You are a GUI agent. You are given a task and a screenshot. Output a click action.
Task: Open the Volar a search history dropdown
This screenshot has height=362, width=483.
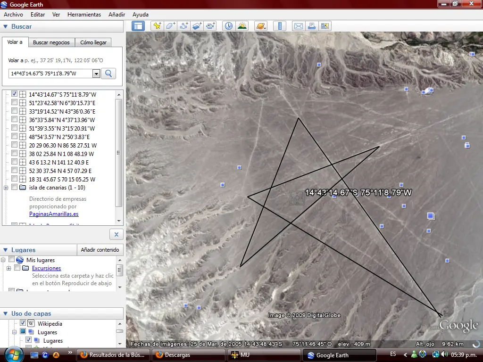[x=96, y=74]
